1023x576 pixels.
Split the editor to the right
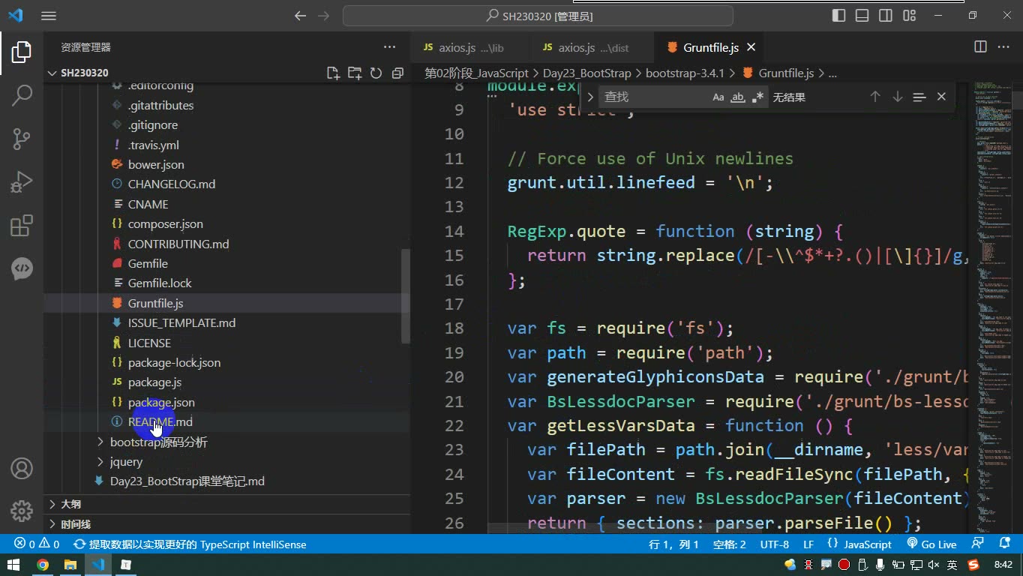point(980,47)
